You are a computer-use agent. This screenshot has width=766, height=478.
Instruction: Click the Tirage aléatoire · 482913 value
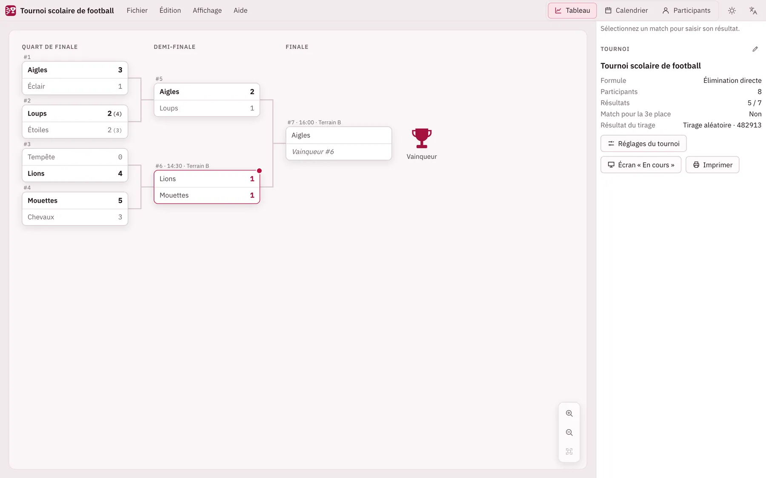click(x=722, y=125)
